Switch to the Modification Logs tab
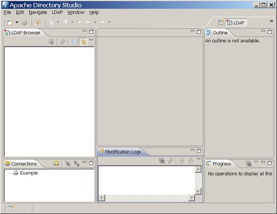Screen dimensions: 277x214 coord(123,152)
